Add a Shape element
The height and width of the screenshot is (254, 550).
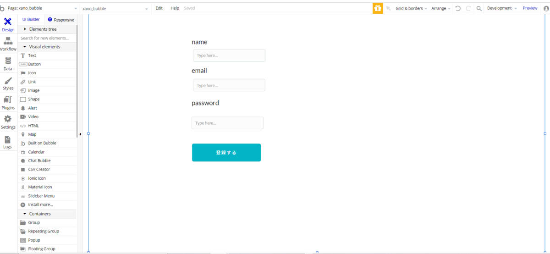(47, 99)
